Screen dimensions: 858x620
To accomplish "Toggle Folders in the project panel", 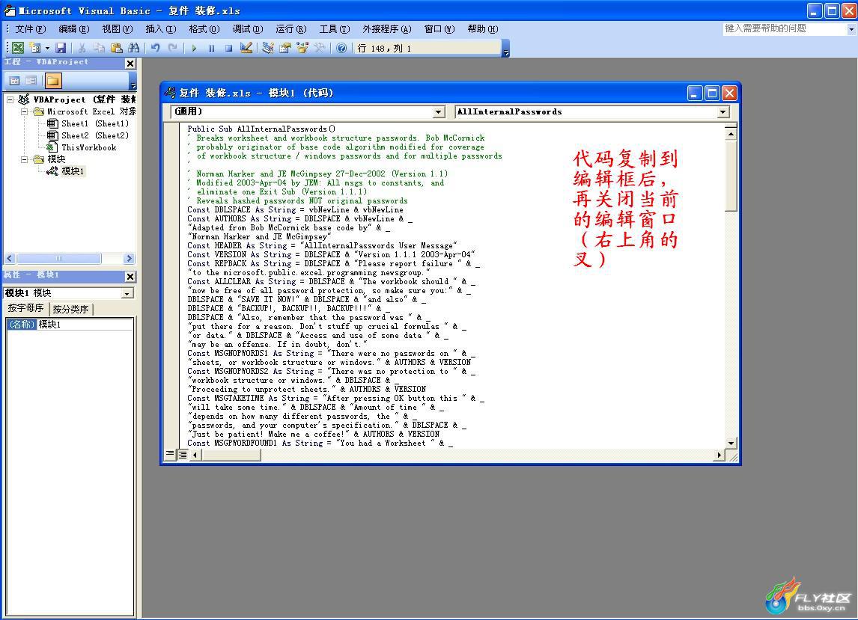I will [53, 81].
